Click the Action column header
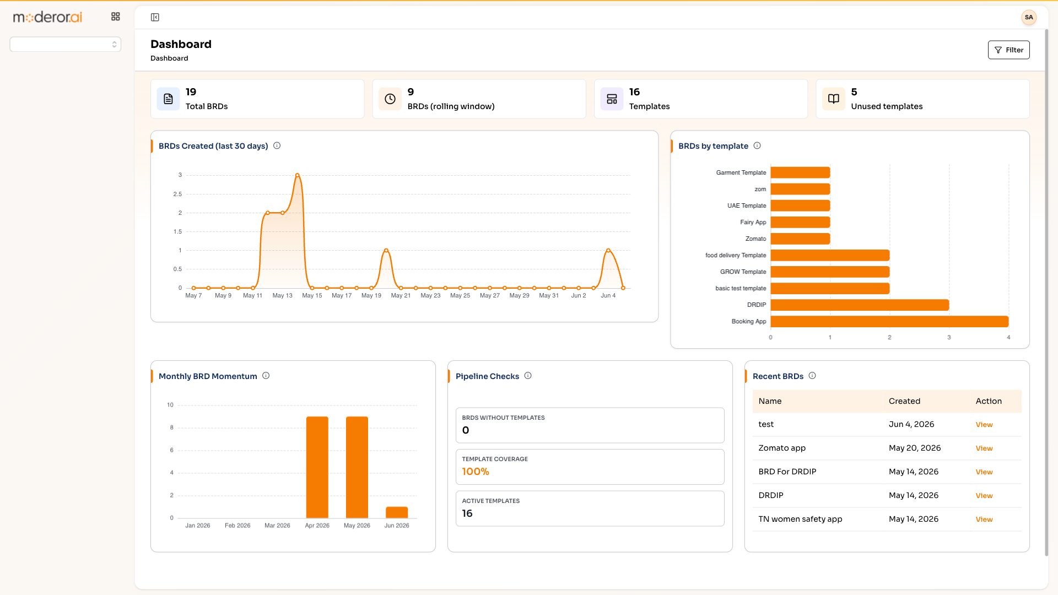 coord(989,401)
